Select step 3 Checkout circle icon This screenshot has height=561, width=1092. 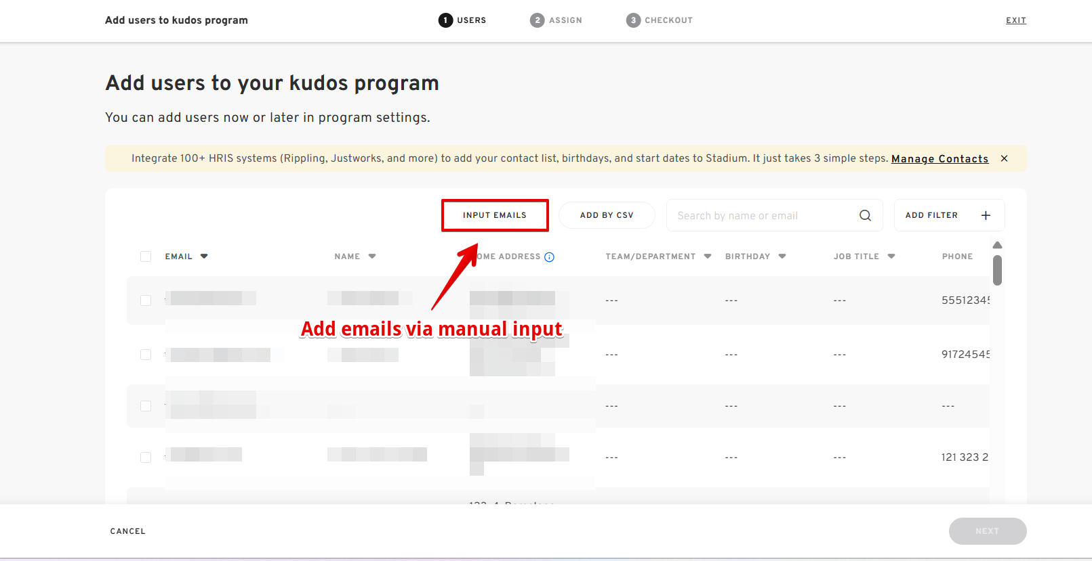coord(633,20)
